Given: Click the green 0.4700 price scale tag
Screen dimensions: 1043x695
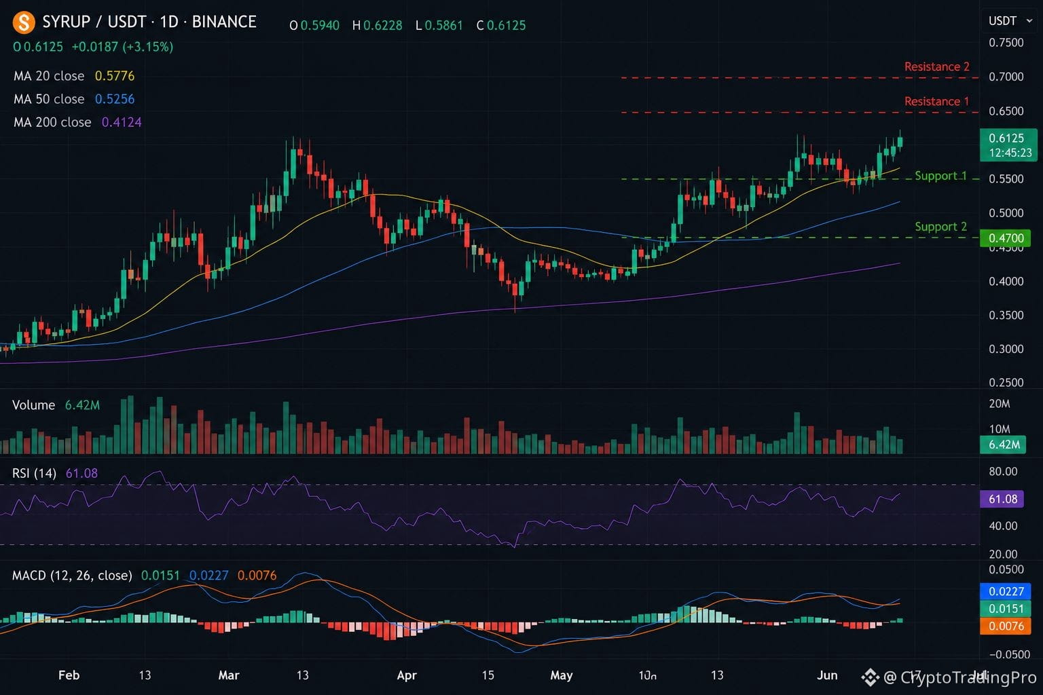Looking at the screenshot, I should [1006, 238].
